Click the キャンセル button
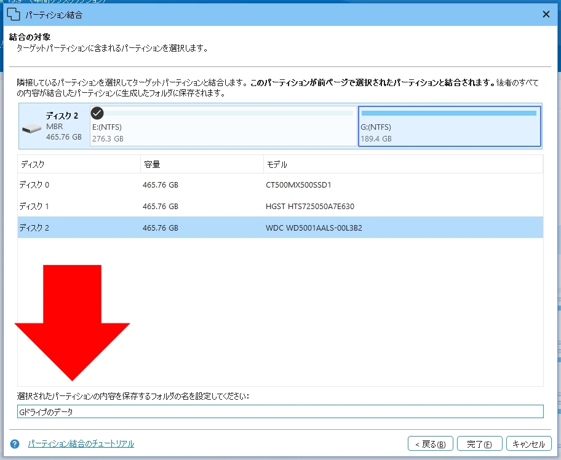The width and height of the screenshot is (561, 460). (528, 444)
